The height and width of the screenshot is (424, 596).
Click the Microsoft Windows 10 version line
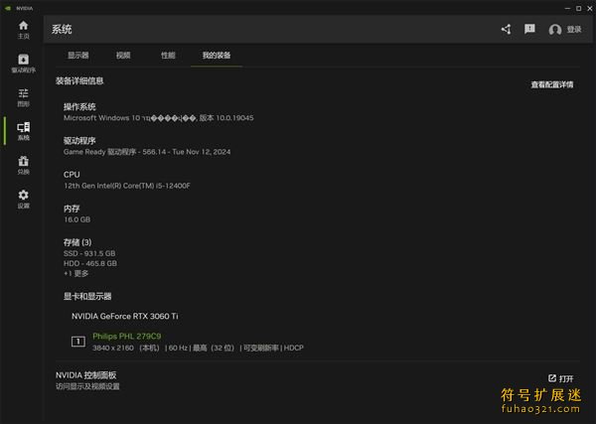pos(159,118)
